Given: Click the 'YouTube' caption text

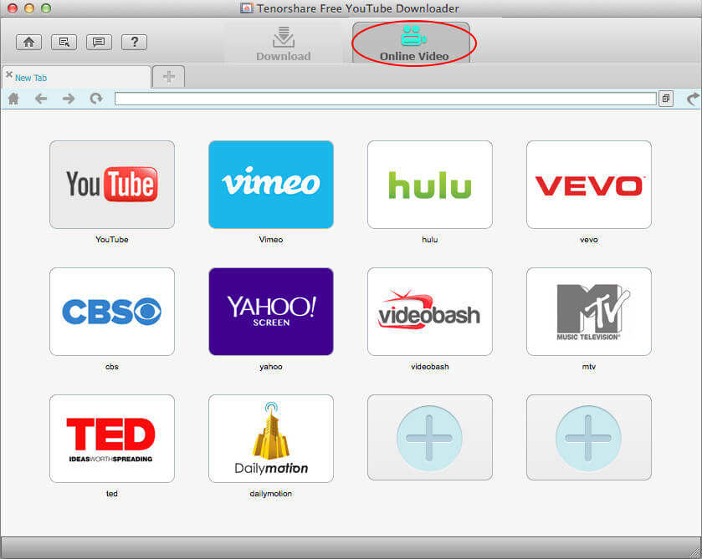Looking at the screenshot, I should coord(112,240).
